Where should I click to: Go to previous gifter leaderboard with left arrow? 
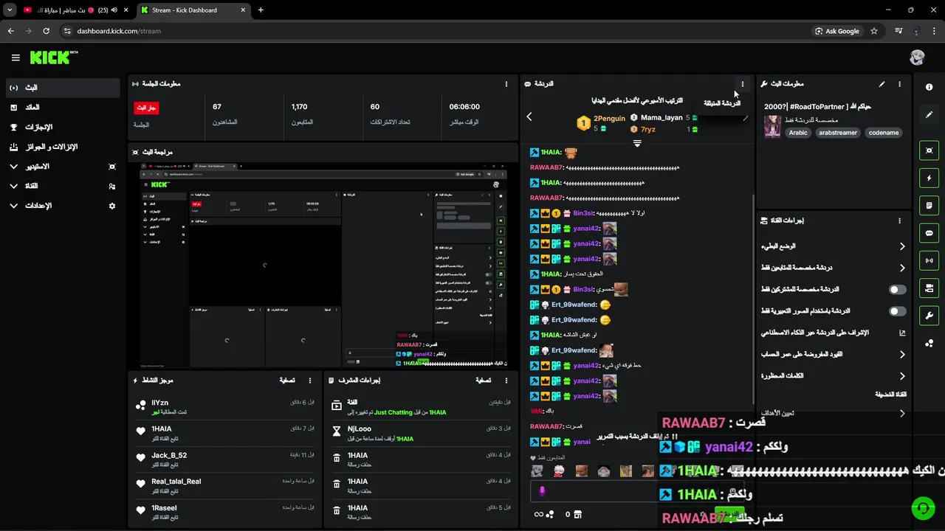pyautogui.click(x=529, y=117)
